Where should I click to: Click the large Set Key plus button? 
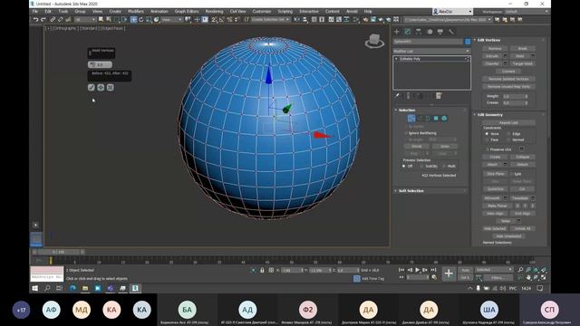pyautogui.click(x=449, y=273)
